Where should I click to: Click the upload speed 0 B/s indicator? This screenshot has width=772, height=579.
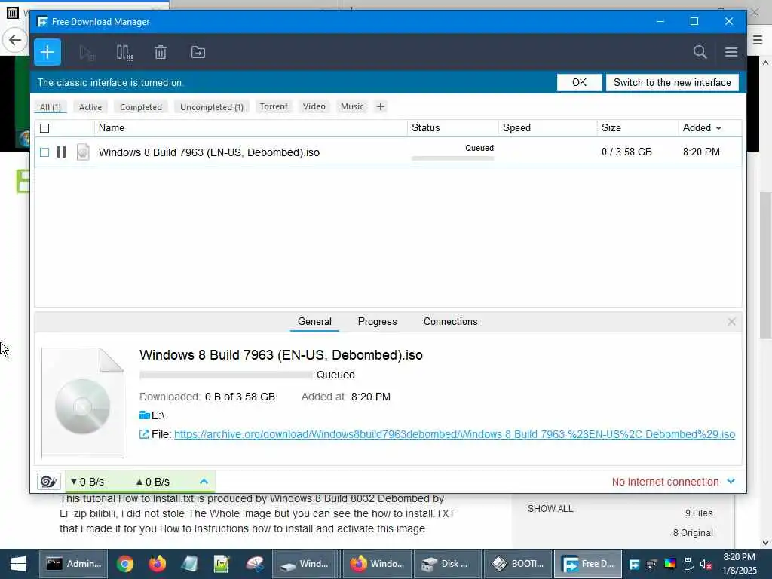(x=152, y=482)
